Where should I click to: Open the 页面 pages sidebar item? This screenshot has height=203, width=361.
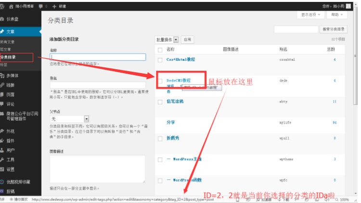10,94
